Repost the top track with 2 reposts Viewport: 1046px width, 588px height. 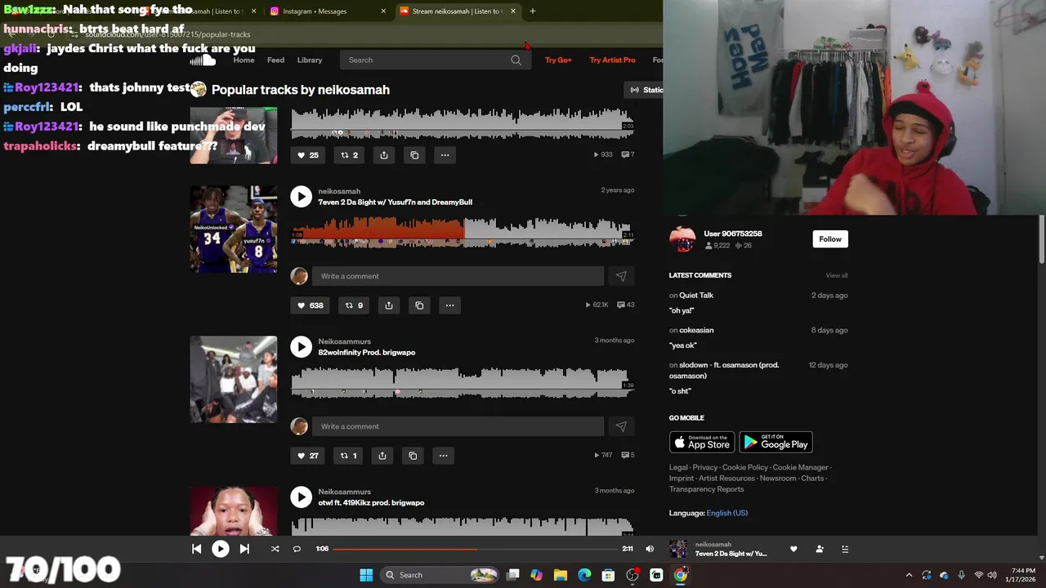click(x=349, y=155)
